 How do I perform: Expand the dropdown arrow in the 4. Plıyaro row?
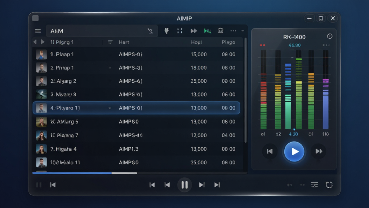click(110, 108)
